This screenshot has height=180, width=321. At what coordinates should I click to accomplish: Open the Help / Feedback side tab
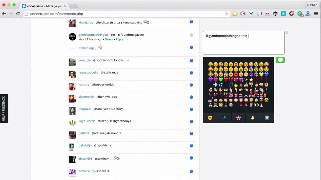coord(4,108)
